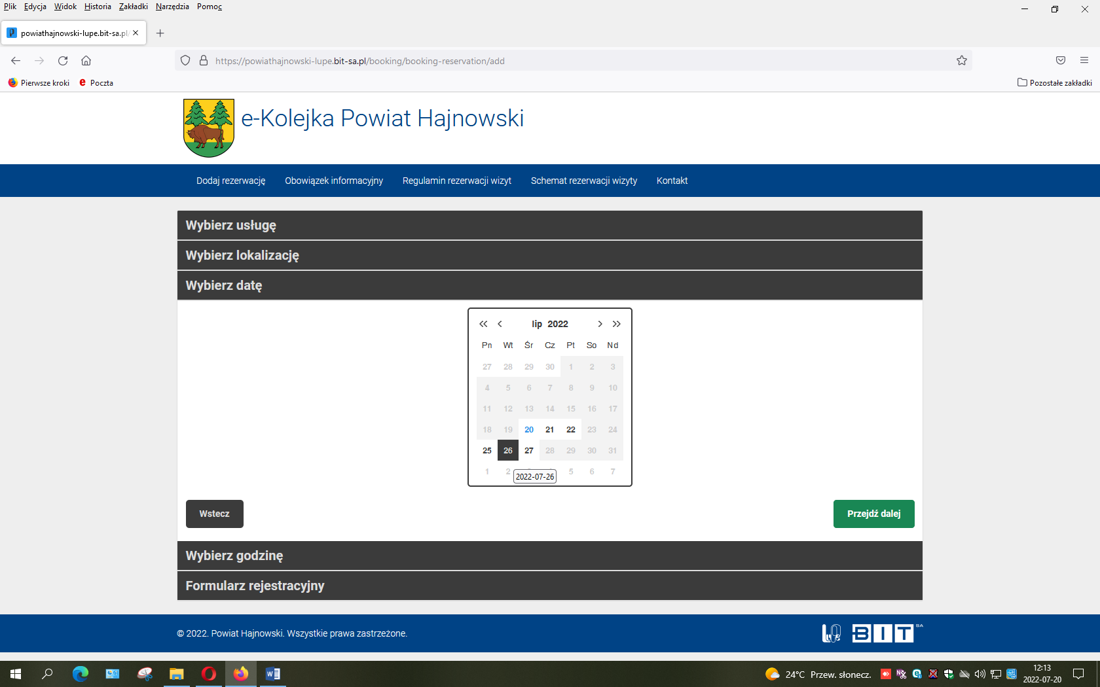Click the Save to Pocket icon
The width and height of the screenshot is (1100, 687).
point(1061,61)
